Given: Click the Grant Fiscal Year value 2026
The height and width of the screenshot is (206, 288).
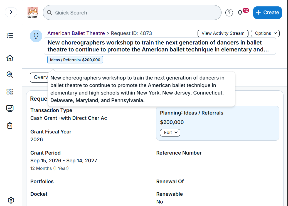Looking at the screenshot, I should click(x=36, y=139).
